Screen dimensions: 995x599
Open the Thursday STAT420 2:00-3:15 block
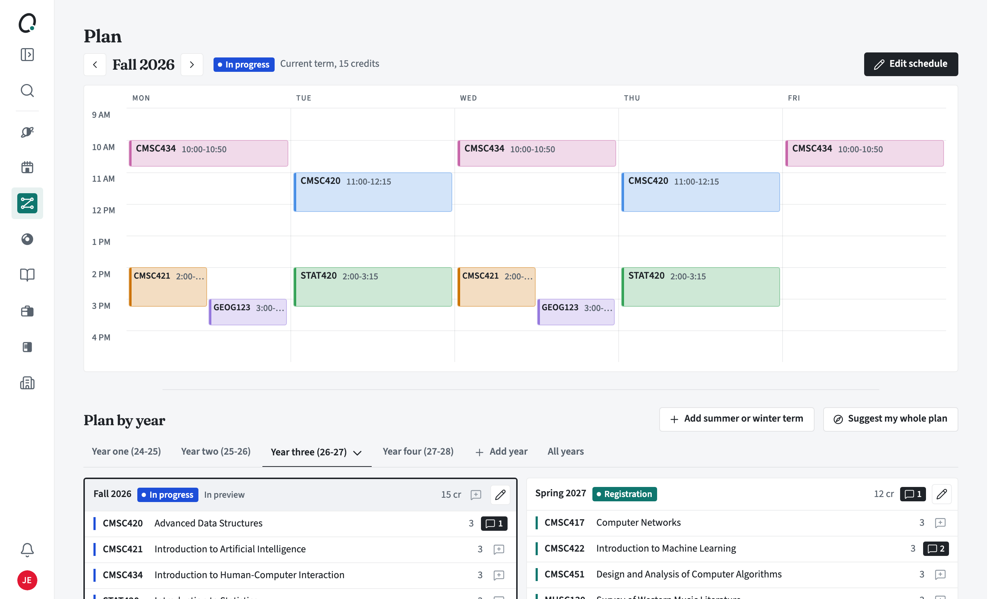(x=700, y=286)
